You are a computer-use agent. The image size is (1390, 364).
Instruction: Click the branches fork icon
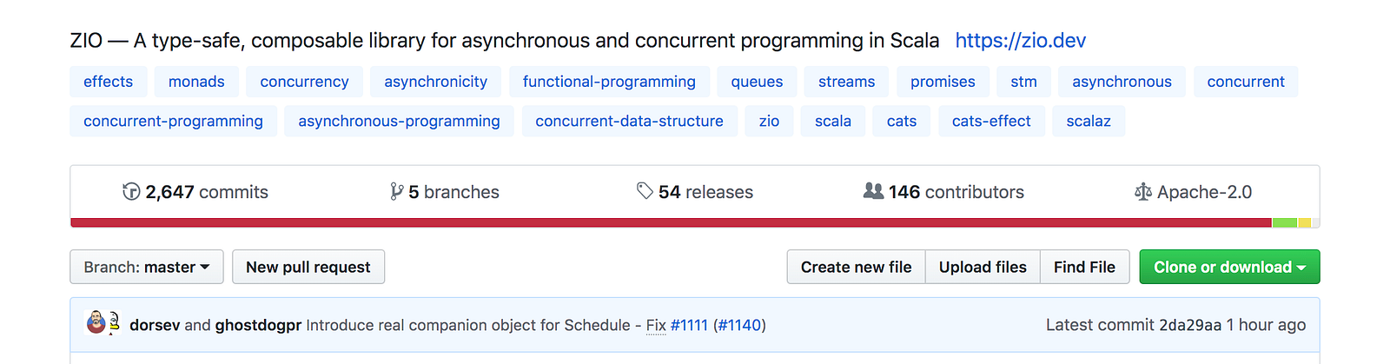(x=397, y=192)
